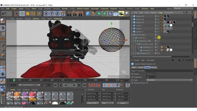Select Sphere.32 in the object list
The image size is (197, 111).
tap(140, 23)
